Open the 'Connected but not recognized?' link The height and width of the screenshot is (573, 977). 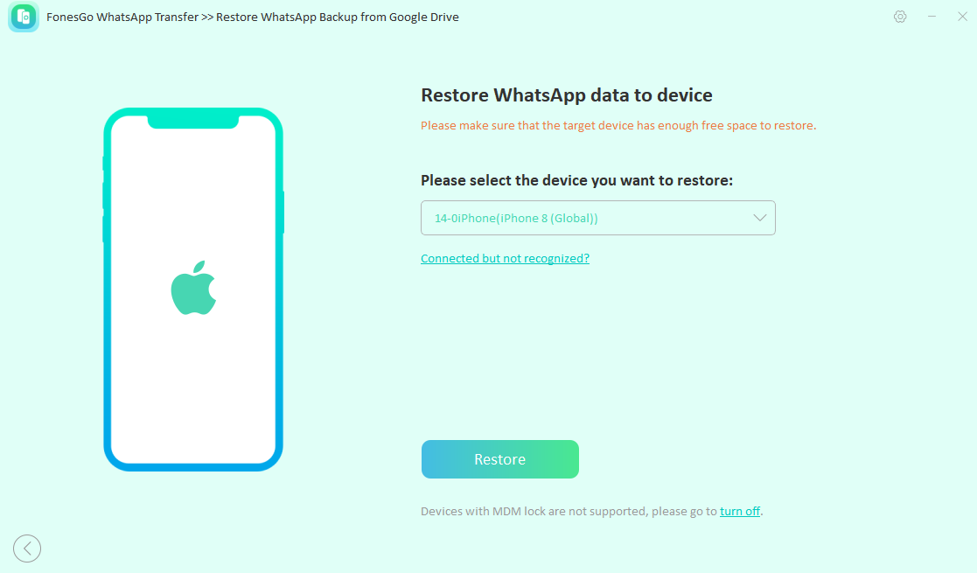point(505,258)
